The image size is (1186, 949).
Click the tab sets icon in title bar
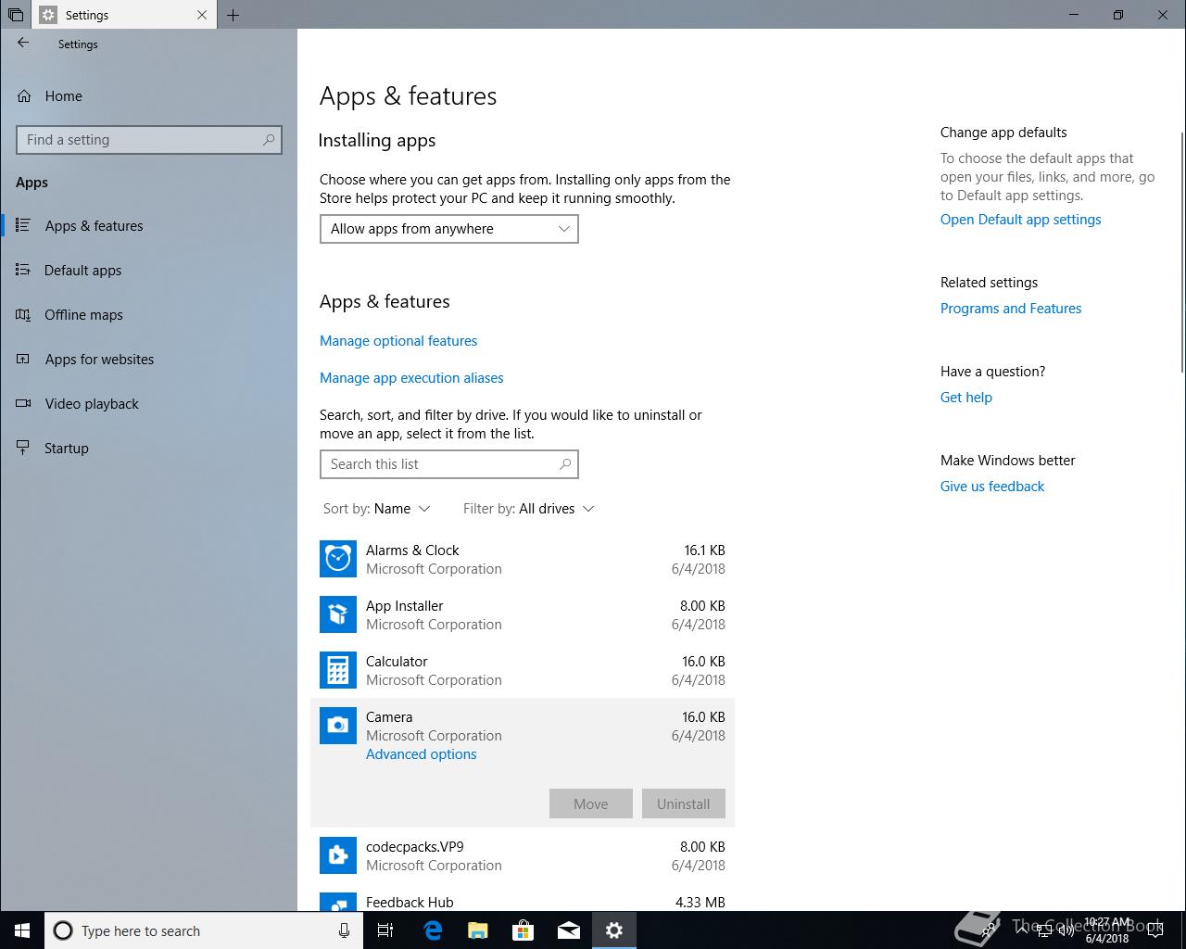(16, 15)
